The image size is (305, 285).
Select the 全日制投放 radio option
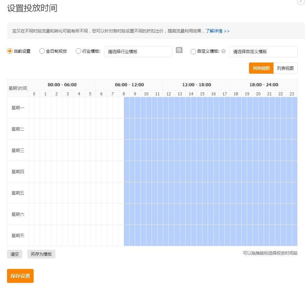tap(42, 51)
